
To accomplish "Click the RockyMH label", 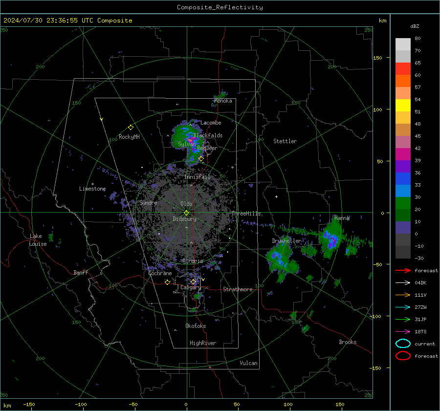I will (x=129, y=137).
